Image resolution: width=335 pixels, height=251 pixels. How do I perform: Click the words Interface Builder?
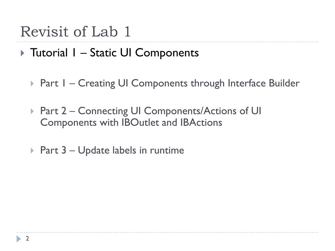pos(264,83)
